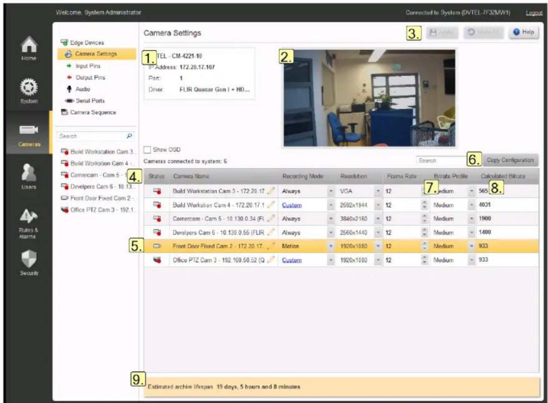Viewport: 548px width, 403px height.
Task: Open Resolution dropdown showing 3840x2160
Action: point(378,219)
